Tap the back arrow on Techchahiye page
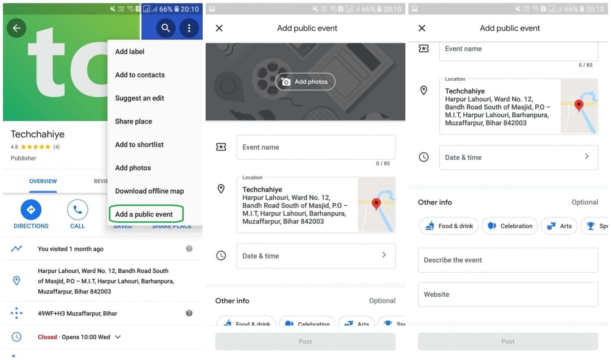 (x=17, y=28)
